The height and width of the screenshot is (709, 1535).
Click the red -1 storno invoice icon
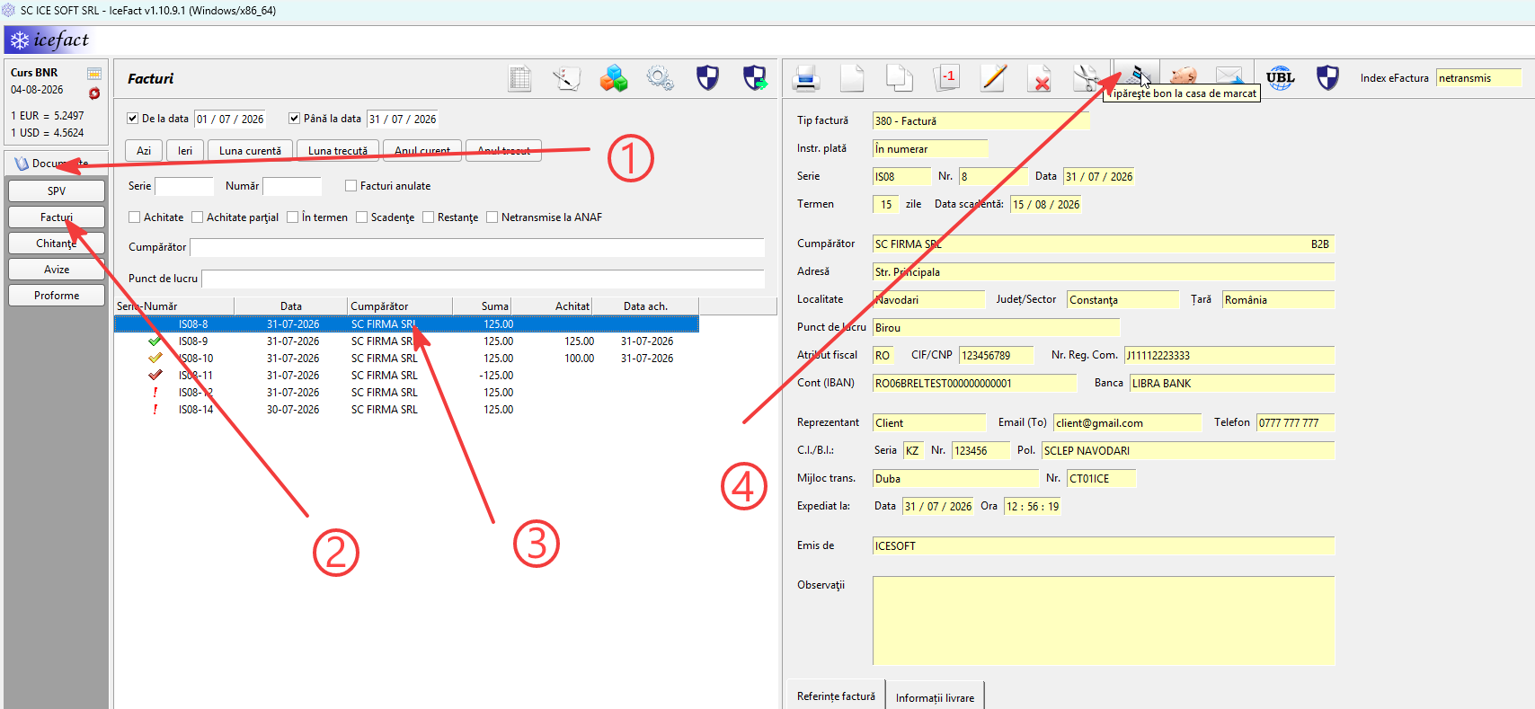[x=946, y=78]
